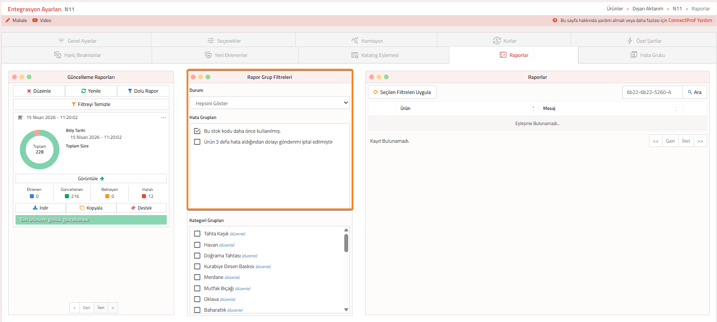Click the Ara search magnifier icon
The width and height of the screenshot is (717, 322).
coord(690,92)
